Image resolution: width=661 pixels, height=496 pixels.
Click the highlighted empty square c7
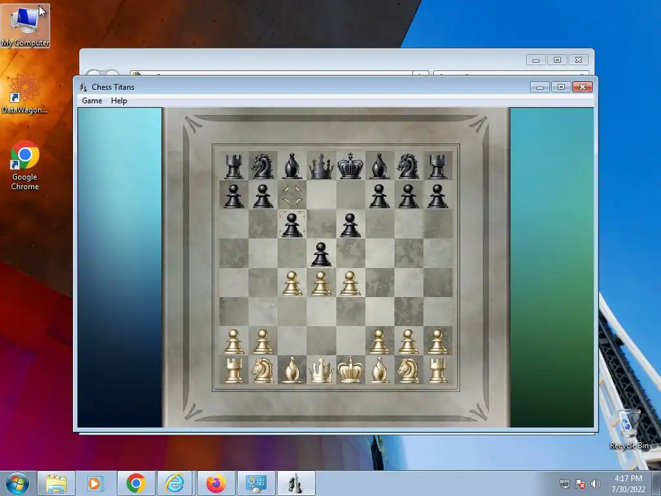pyautogui.click(x=292, y=195)
